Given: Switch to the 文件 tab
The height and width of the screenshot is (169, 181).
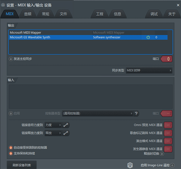Looking at the screenshot, I should pos(63,14).
